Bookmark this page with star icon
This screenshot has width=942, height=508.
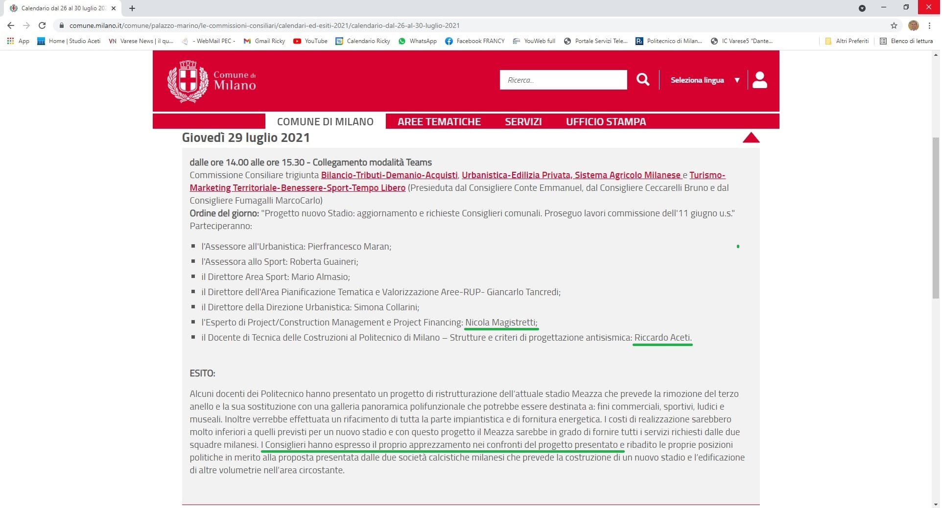click(x=894, y=25)
